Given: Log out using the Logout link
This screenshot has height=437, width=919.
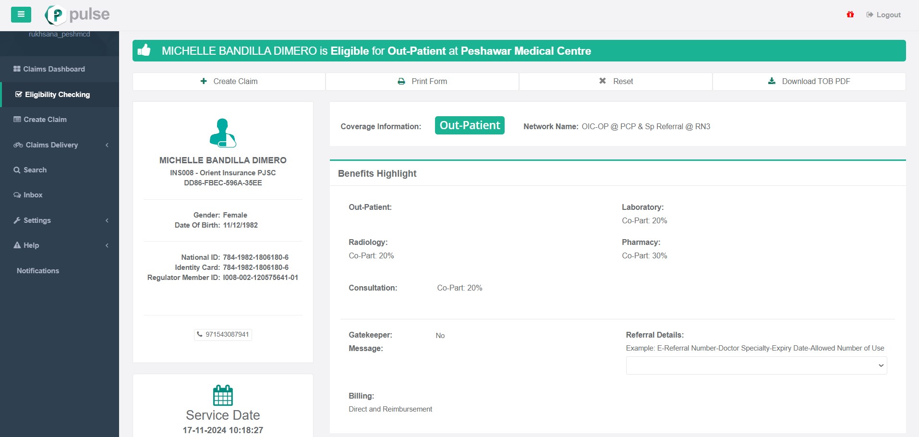Looking at the screenshot, I should point(883,15).
